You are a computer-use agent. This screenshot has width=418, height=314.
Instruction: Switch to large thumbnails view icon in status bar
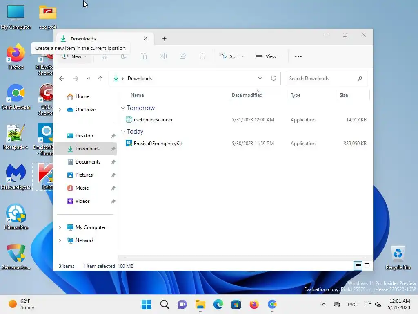coord(367,266)
